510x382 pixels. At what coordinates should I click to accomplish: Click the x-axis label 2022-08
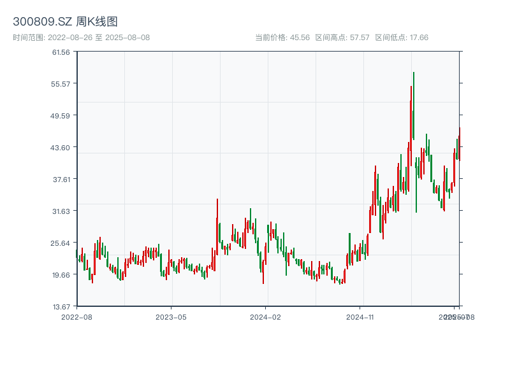[x=76, y=317]
